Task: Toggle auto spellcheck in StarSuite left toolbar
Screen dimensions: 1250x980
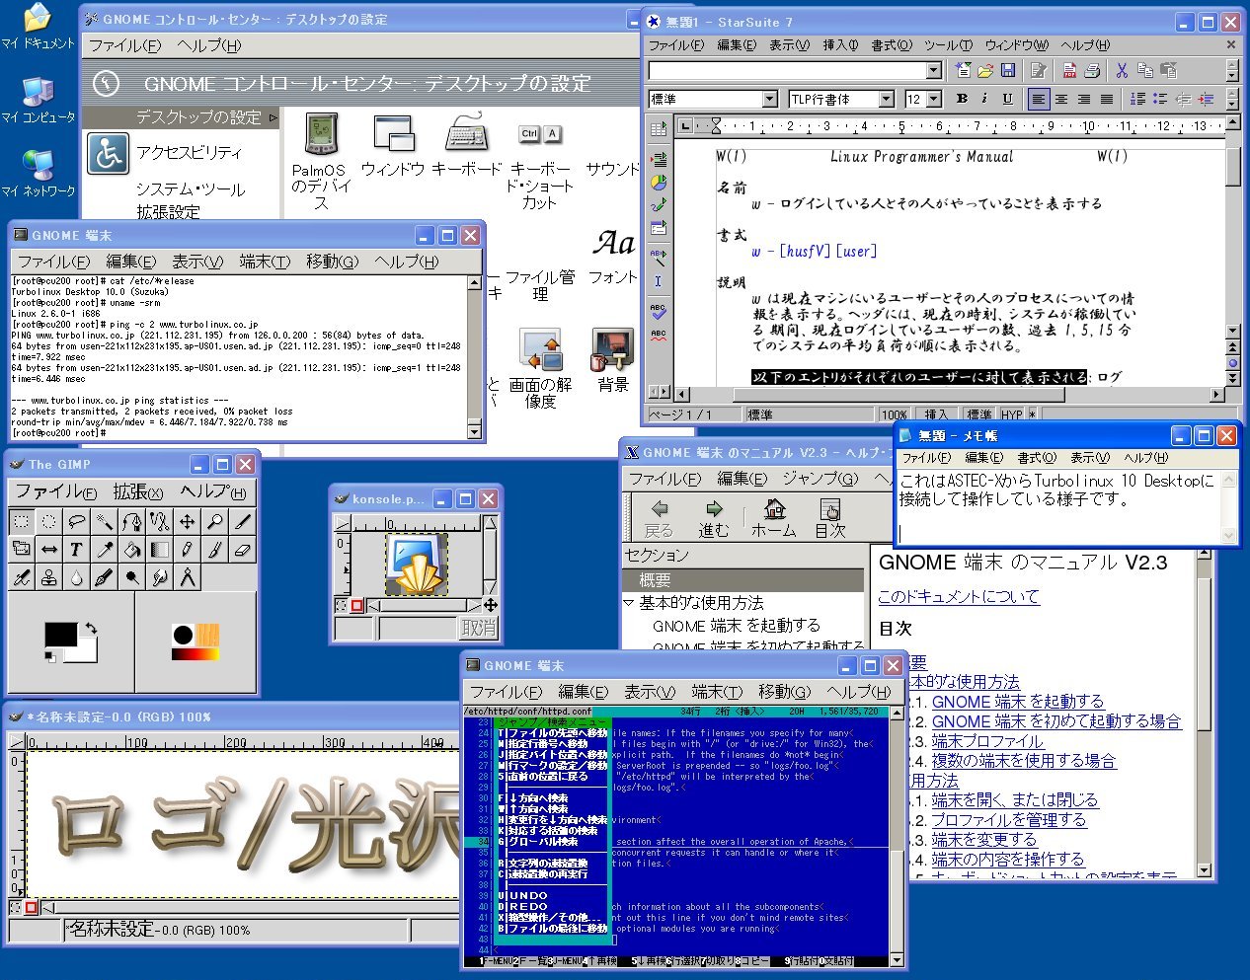Action: click(659, 337)
